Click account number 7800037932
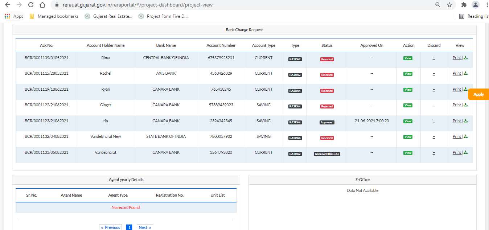 [x=221, y=136]
